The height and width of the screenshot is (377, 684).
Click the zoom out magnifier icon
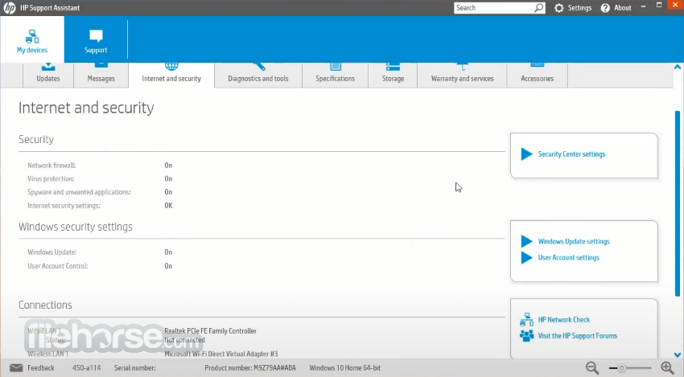pyautogui.click(x=592, y=368)
